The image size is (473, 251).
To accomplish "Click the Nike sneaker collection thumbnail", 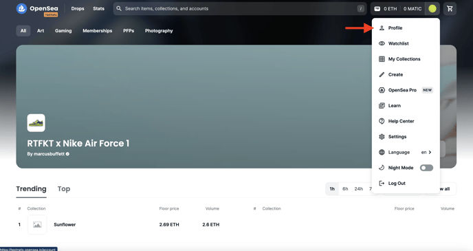I will point(36,123).
